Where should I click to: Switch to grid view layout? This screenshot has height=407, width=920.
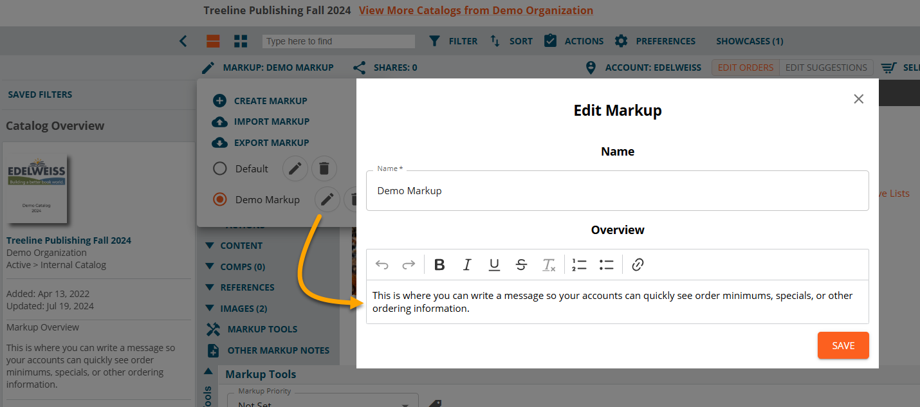241,41
